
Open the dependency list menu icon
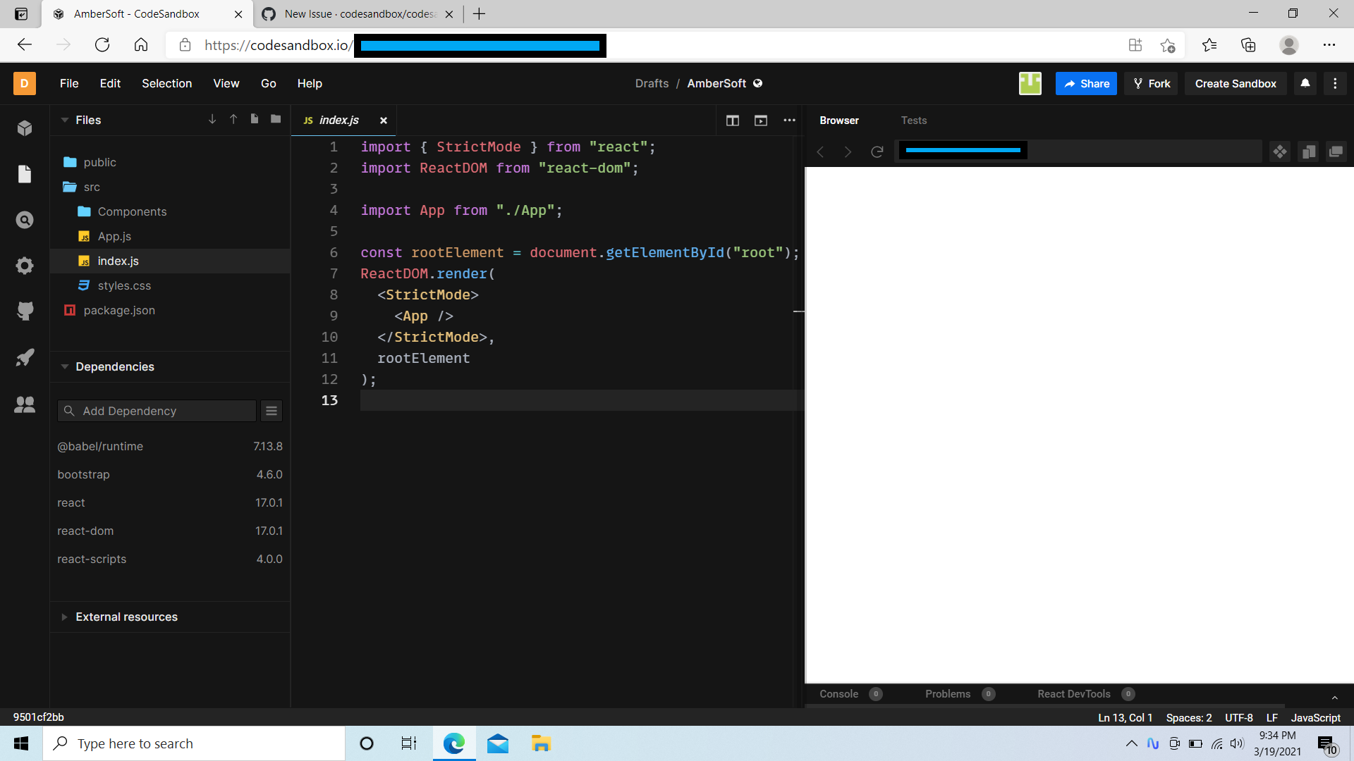[x=272, y=411]
